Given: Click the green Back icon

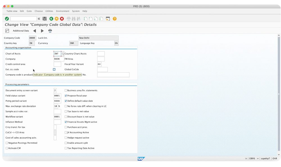Looking at the screenshot, I should 51,19.
